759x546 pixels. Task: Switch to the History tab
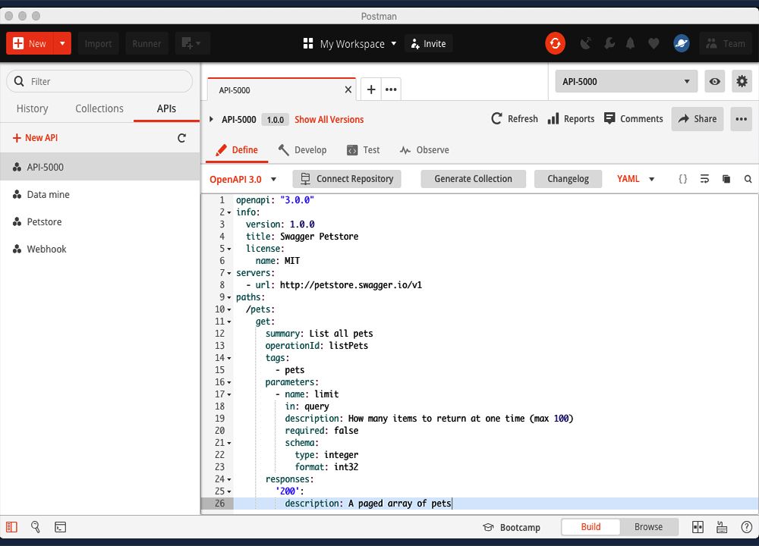(33, 108)
